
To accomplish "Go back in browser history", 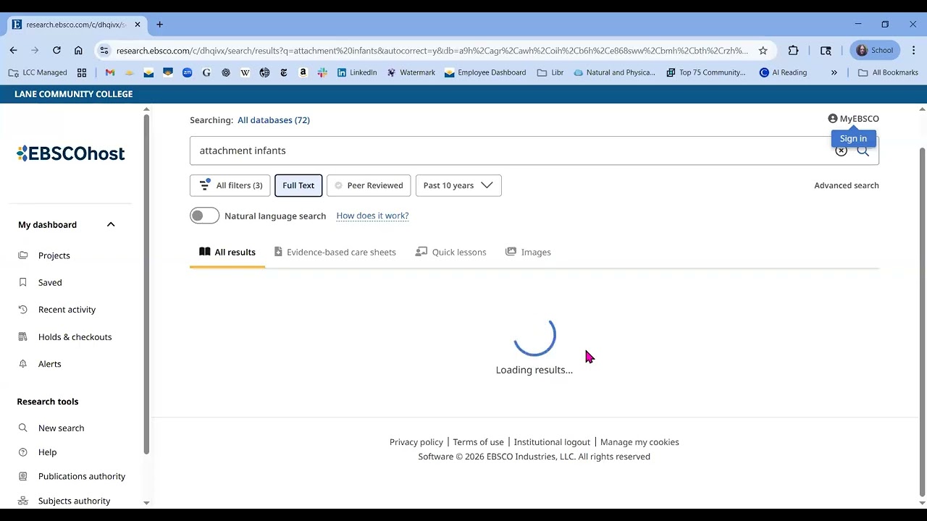I will (x=13, y=51).
